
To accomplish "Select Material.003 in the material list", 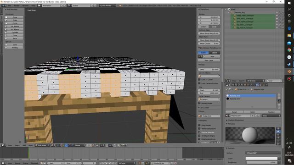I will pyautogui.click(x=251, y=99).
